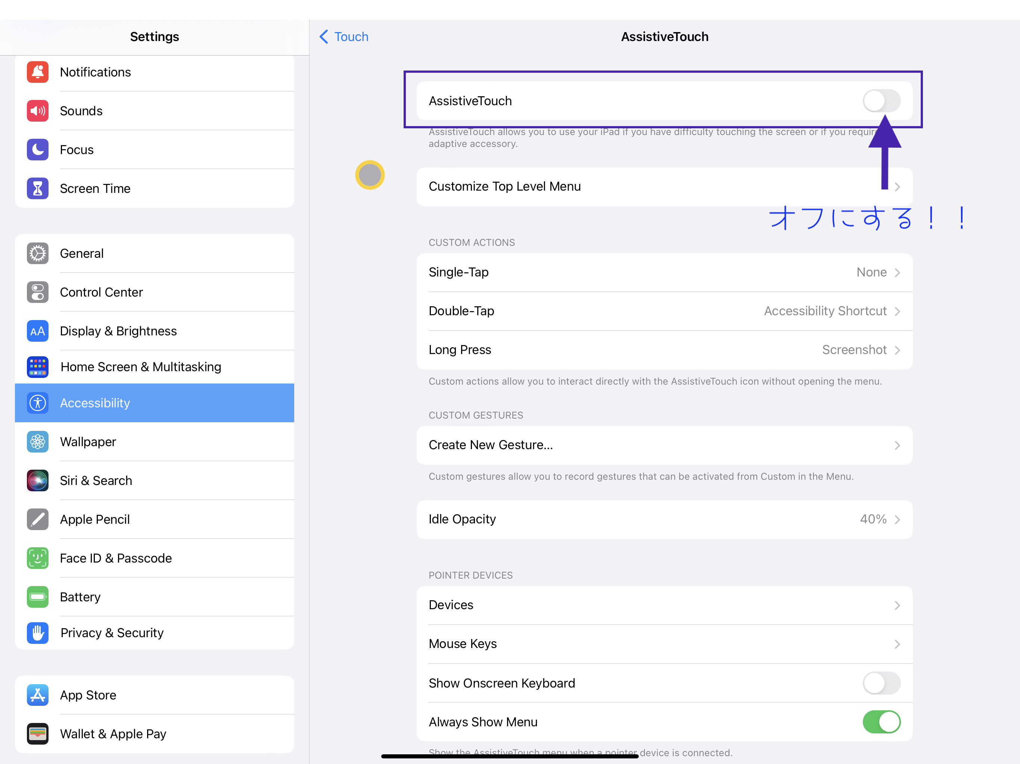
Task: Click the App Store icon
Action: [37, 695]
